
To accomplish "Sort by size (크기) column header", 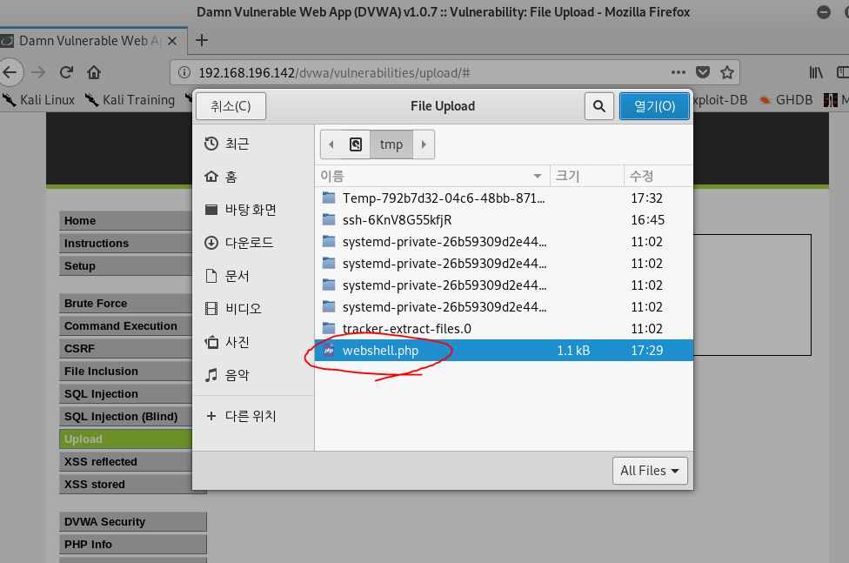I will [587, 176].
